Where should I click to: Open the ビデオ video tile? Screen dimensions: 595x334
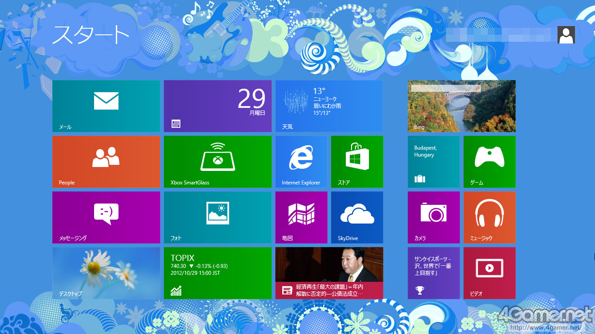[490, 273]
